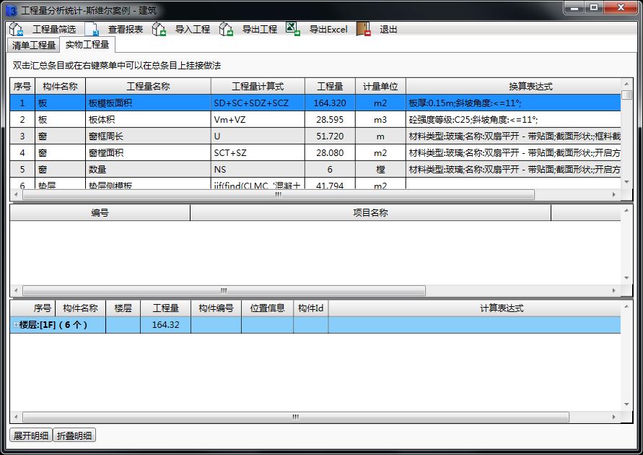This screenshot has height=455, width=643.
Task: Sort by 序号 header in top table
Action: (22, 86)
